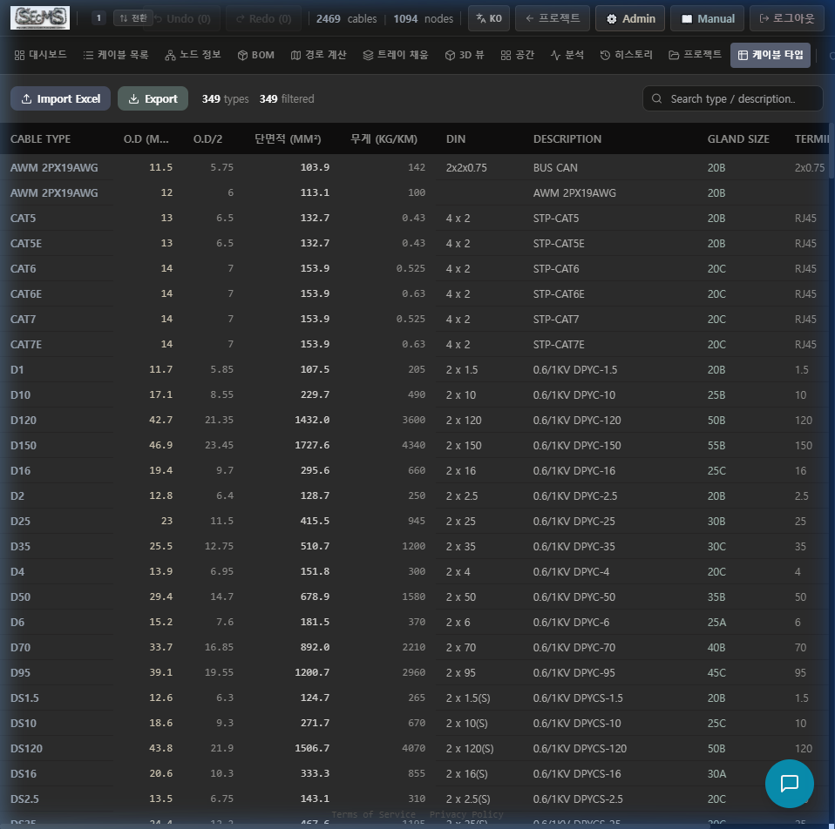Screen dimensions: 835x829
Task: Click the BUS CAN description cell
Action: tap(555, 167)
